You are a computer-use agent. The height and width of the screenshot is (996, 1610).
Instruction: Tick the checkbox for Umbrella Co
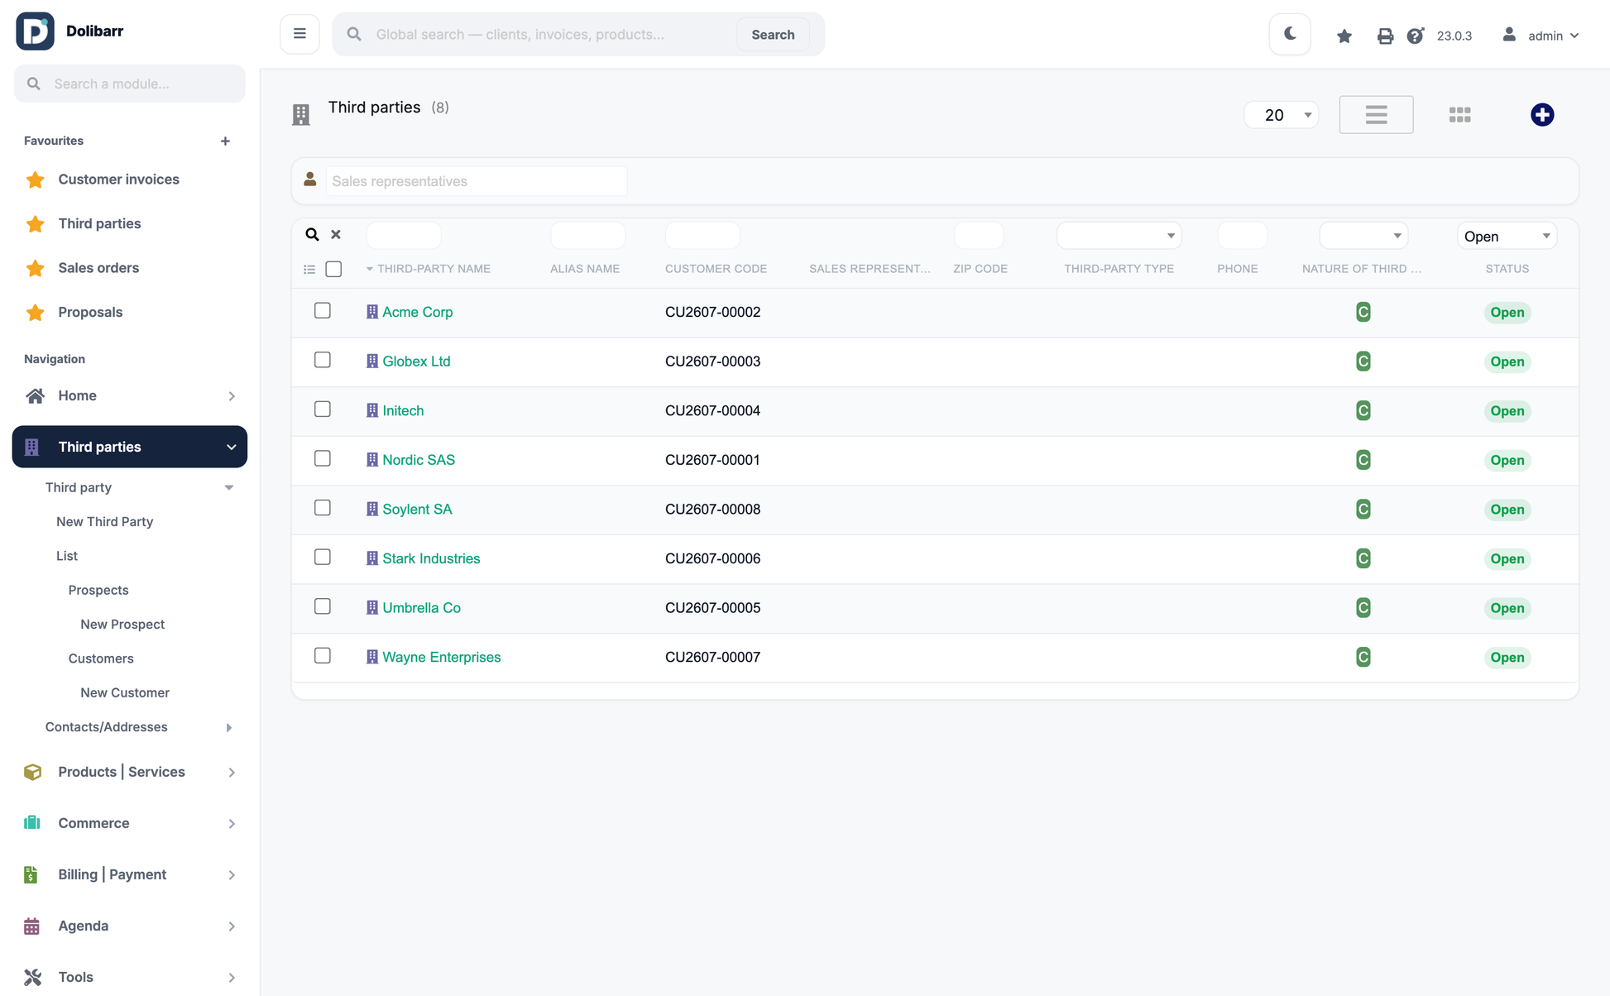323,606
